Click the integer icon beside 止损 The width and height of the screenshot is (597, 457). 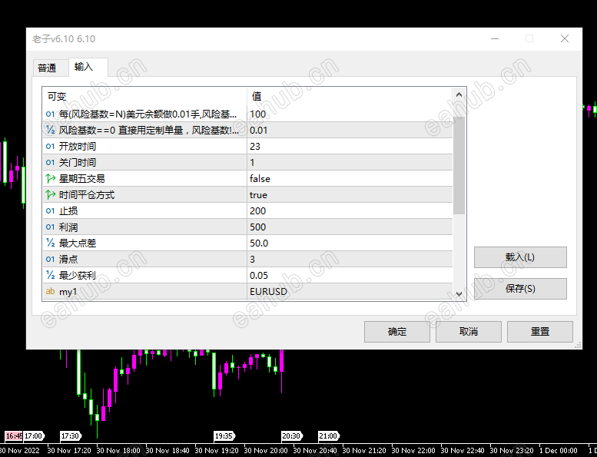(x=50, y=210)
